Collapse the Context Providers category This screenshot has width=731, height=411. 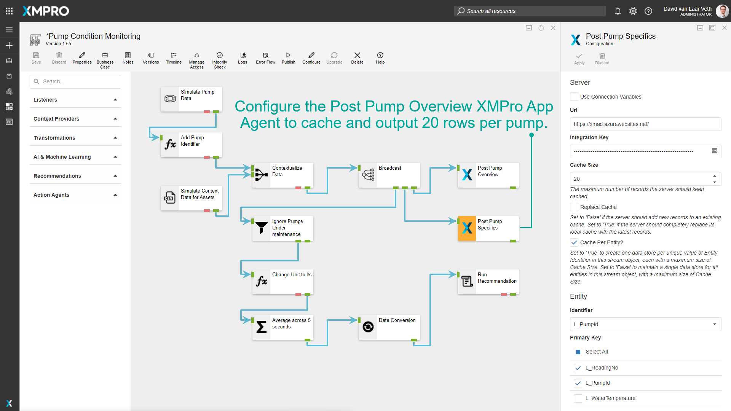point(75,119)
